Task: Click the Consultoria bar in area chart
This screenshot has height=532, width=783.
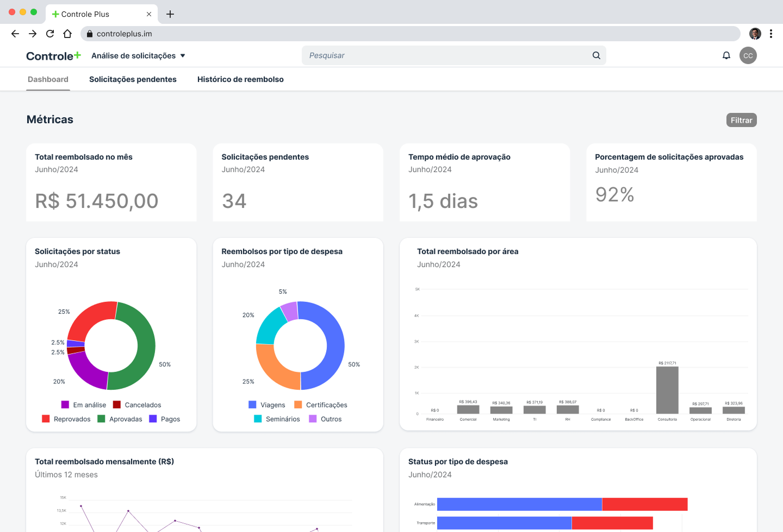Action: (x=667, y=390)
